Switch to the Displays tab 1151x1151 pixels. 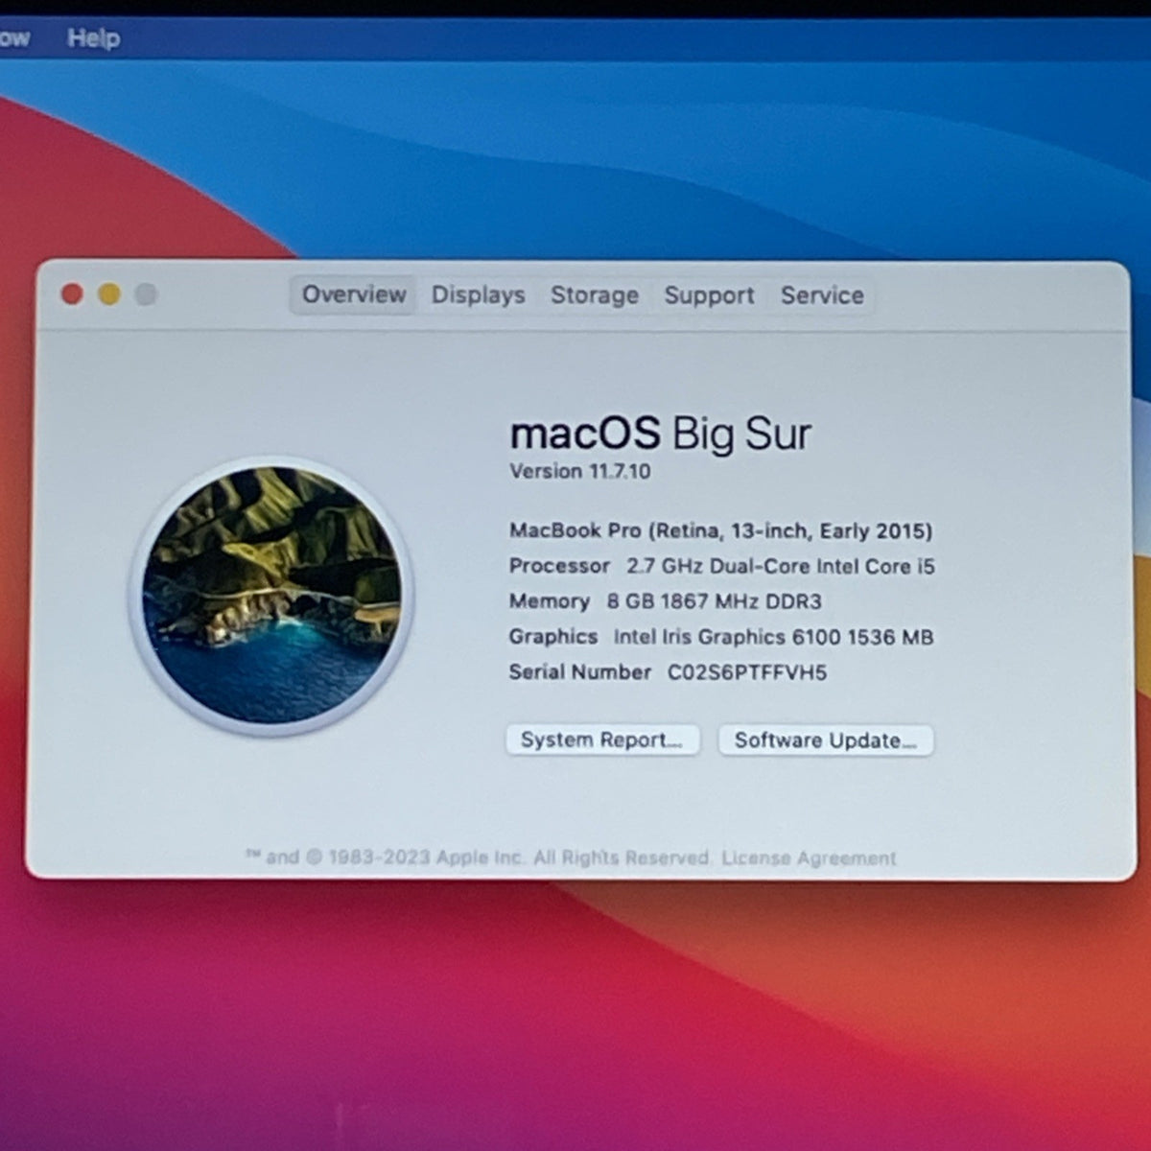pos(478,295)
